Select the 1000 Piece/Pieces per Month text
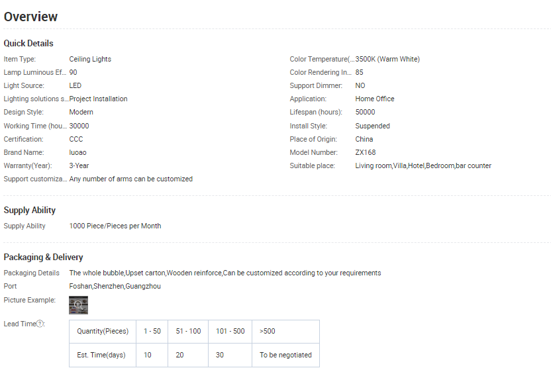This screenshot has height=372, width=551. click(x=115, y=226)
